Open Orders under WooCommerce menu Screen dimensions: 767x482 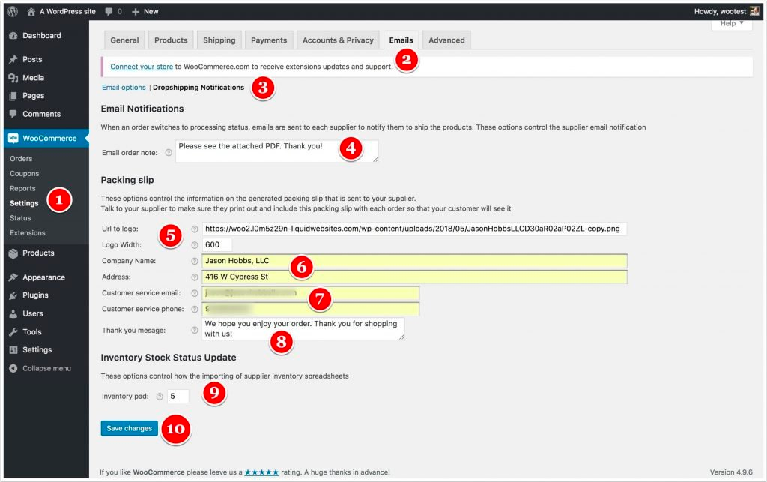[x=21, y=159]
